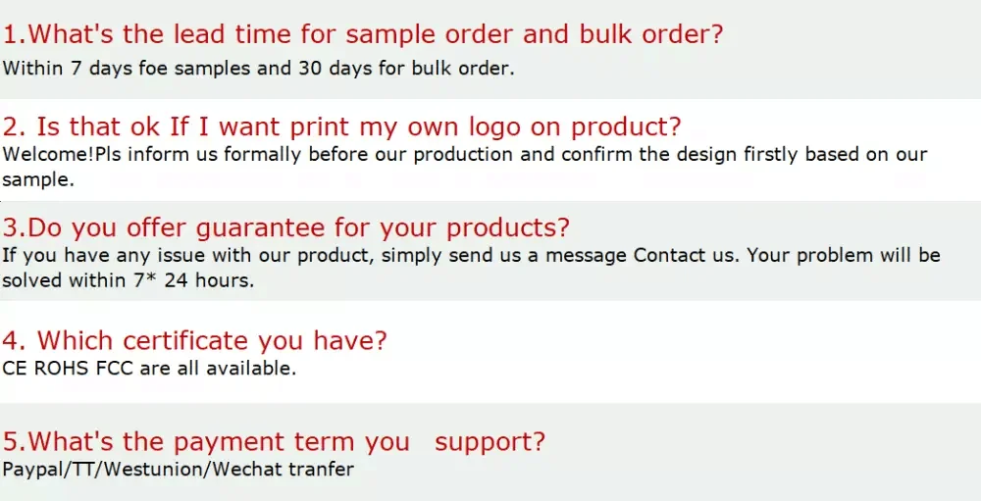This screenshot has height=501, width=981.
Task: Click the 'Welcome!Pls inform us formally' answer
Action: (x=464, y=154)
